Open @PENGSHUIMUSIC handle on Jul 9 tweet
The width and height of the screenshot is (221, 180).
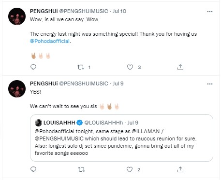(x=84, y=83)
